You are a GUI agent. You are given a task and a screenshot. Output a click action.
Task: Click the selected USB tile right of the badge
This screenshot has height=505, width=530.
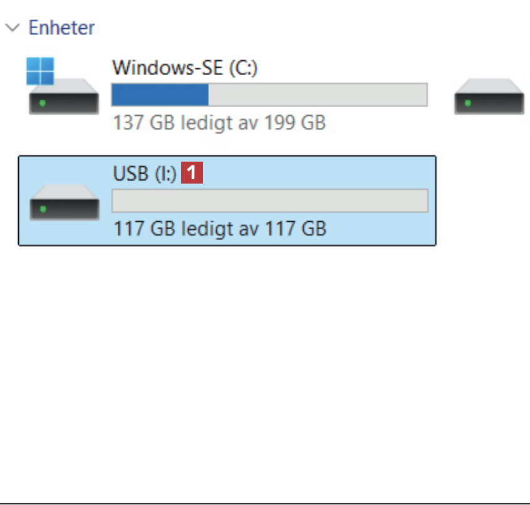pos(313,174)
